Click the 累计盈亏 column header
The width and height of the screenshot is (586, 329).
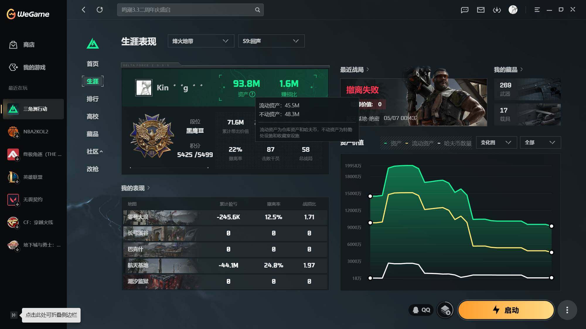[229, 204]
